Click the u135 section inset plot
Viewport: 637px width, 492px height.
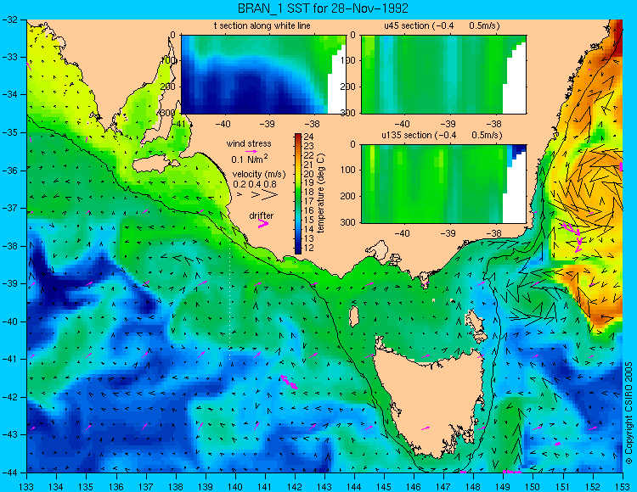(x=443, y=184)
